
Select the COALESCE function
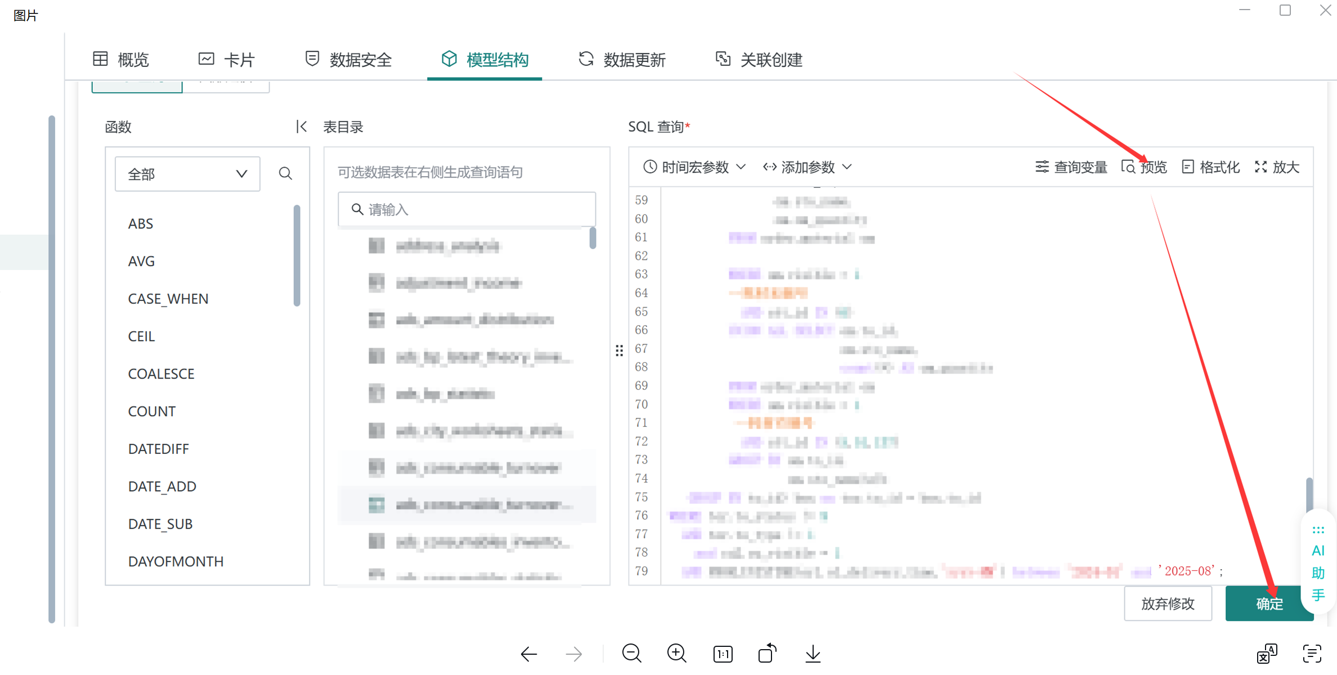(161, 373)
